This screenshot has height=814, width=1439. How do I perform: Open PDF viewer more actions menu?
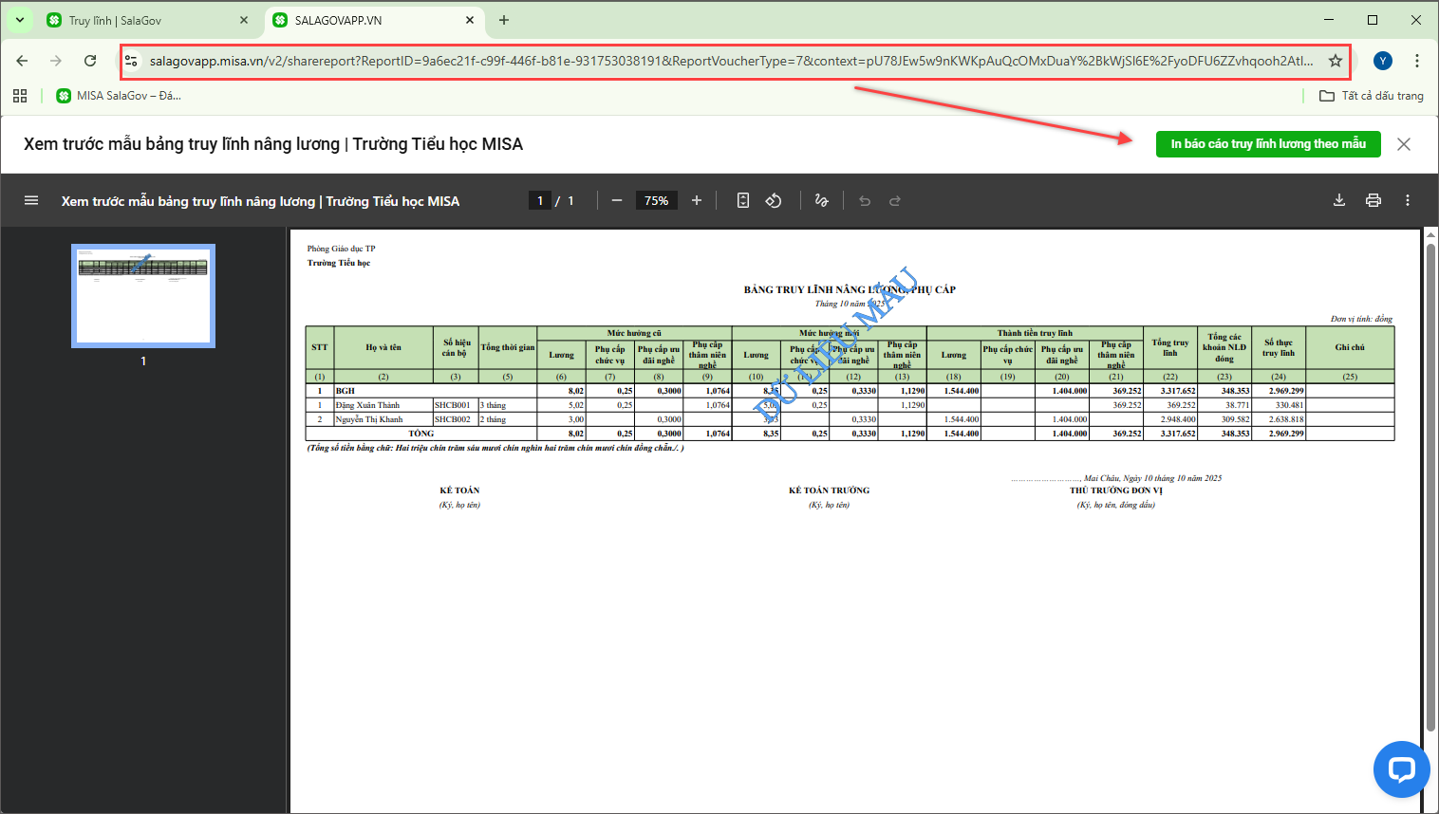[x=1407, y=200]
